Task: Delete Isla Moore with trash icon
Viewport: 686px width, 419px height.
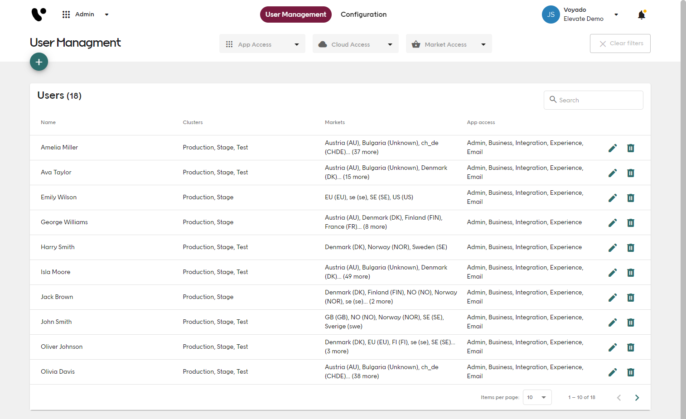Action: pos(631,273)
